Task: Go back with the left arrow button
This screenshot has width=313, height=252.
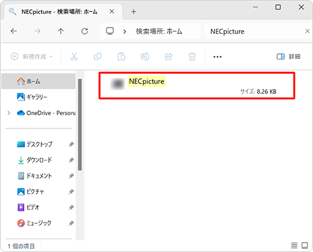Action: tap(14, 31)
